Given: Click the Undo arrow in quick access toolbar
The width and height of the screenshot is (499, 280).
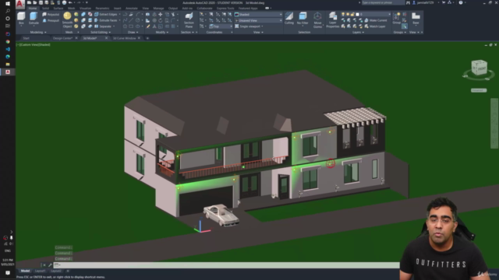Looking at the screenshot, I should (x=70, y=2).
